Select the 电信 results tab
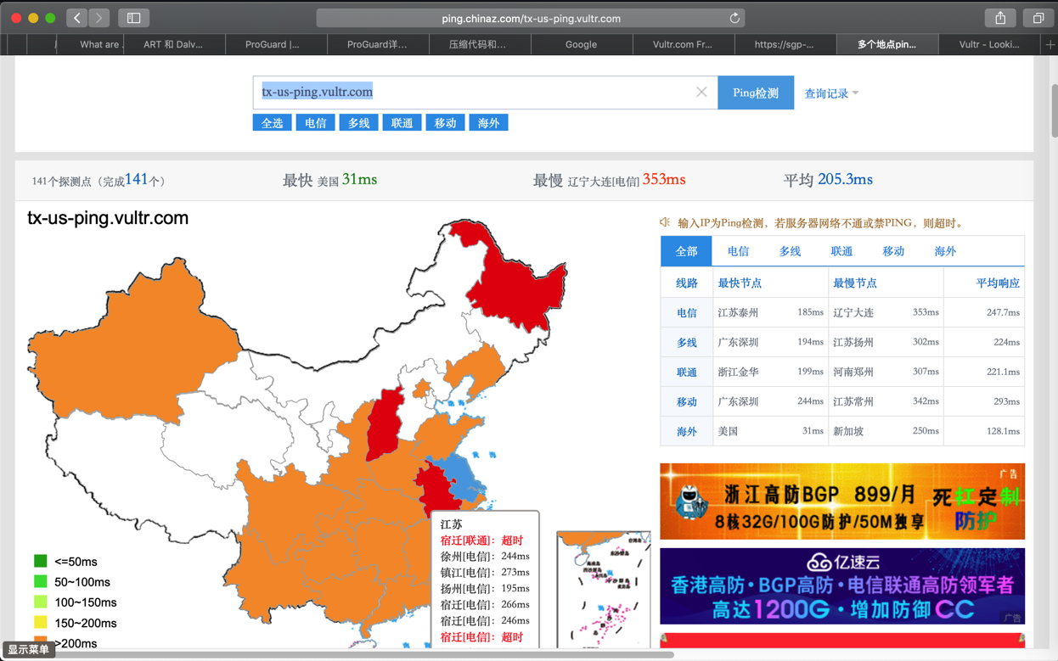 738,251
